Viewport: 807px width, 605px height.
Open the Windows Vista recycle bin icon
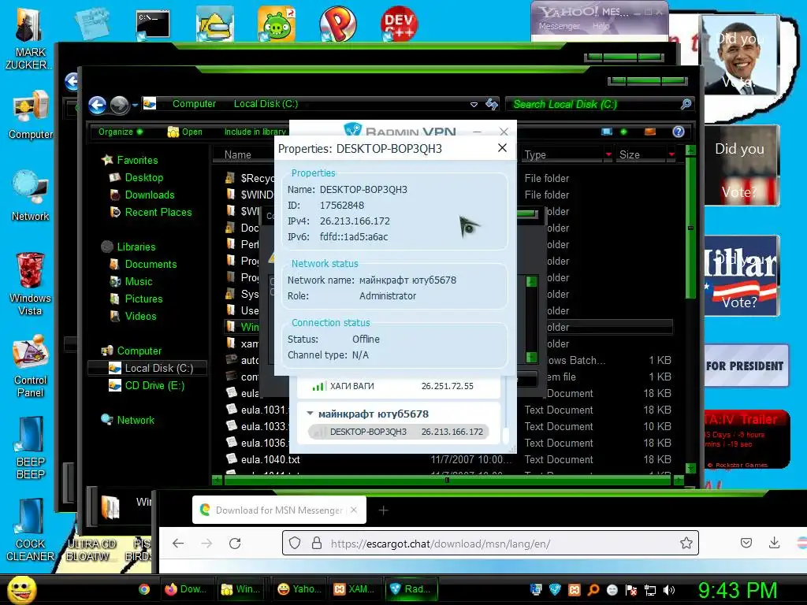coord(30,283)
